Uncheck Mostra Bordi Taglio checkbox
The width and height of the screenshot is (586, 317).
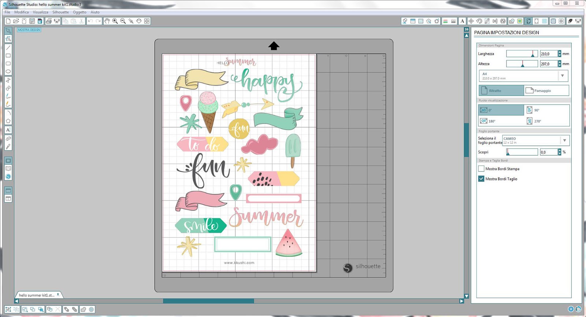pos(481,179)
